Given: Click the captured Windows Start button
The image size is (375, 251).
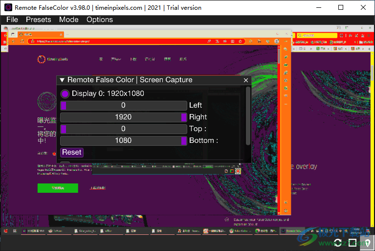Looking at the screenshot, I should (6, 231).
